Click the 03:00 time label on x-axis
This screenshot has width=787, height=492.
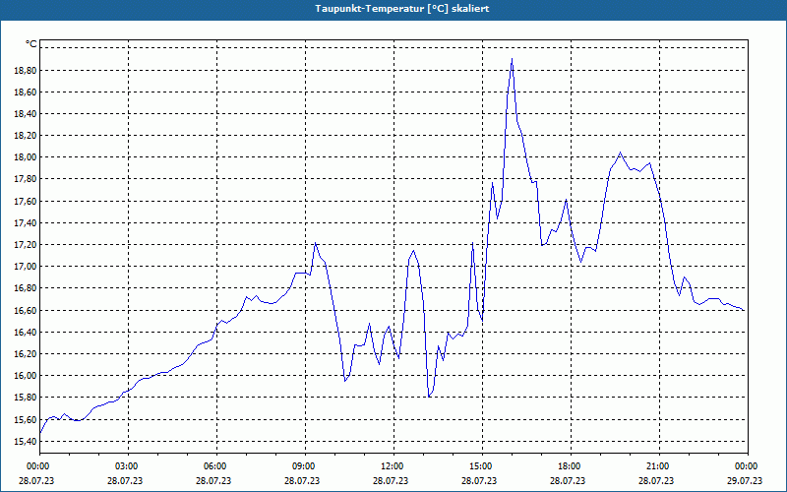tap(128, 466)
